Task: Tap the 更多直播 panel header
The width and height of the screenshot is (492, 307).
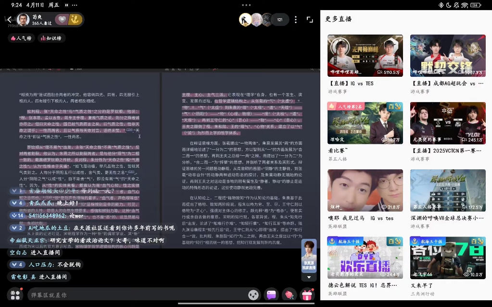Action: tap(338, 19)
